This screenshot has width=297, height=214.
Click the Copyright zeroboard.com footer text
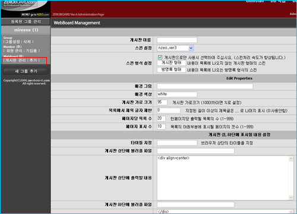pyautogui.click(x=26, y=82)
